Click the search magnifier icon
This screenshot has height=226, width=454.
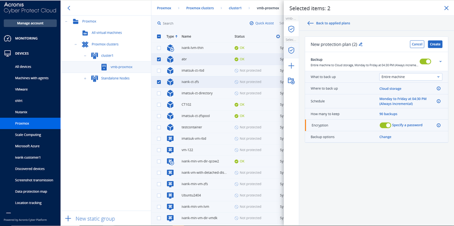click(159, 24)
